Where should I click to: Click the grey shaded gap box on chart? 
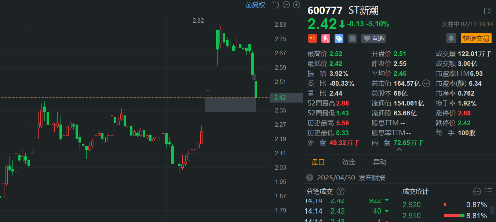point(230,105)
